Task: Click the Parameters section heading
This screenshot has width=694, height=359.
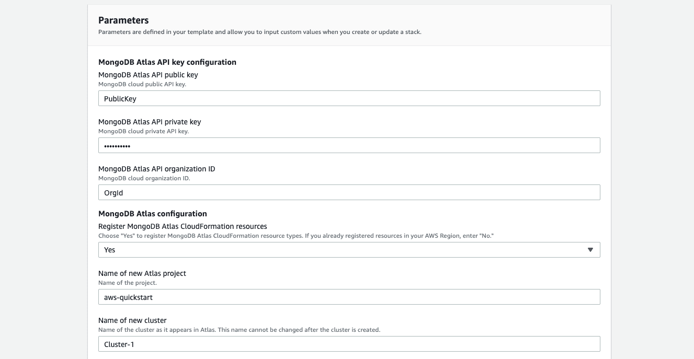Action: coord(123,20)
